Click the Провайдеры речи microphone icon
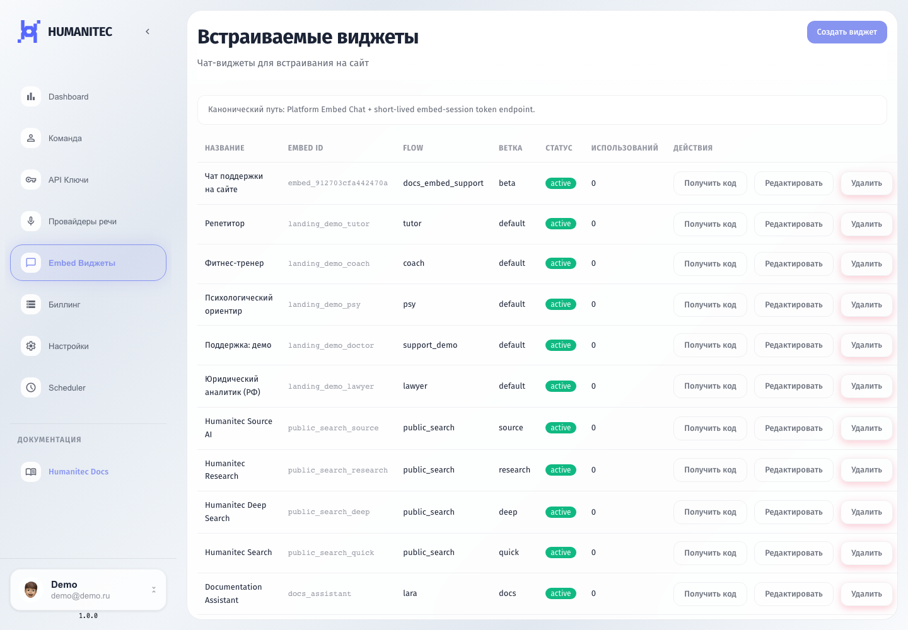 (31, 221)
